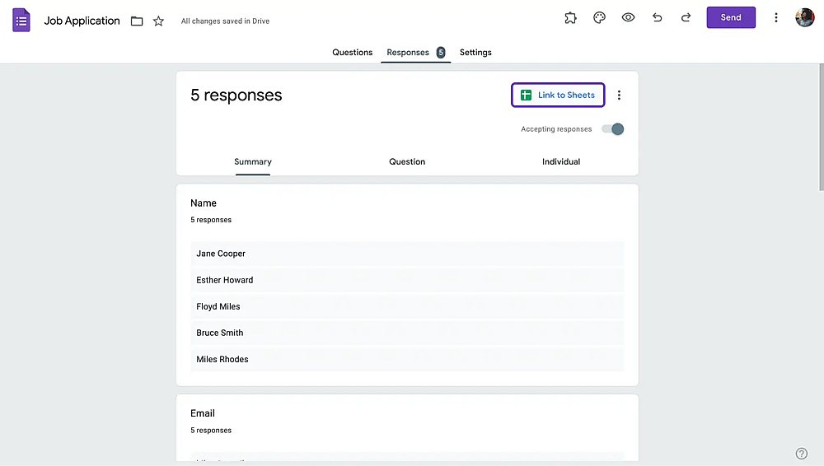Click the Link to Sheets button
Viewport: 824px width, 466px height.
[558, 95]
